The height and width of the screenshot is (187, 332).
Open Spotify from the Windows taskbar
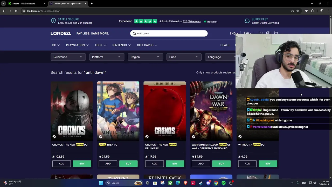point(224,183)
